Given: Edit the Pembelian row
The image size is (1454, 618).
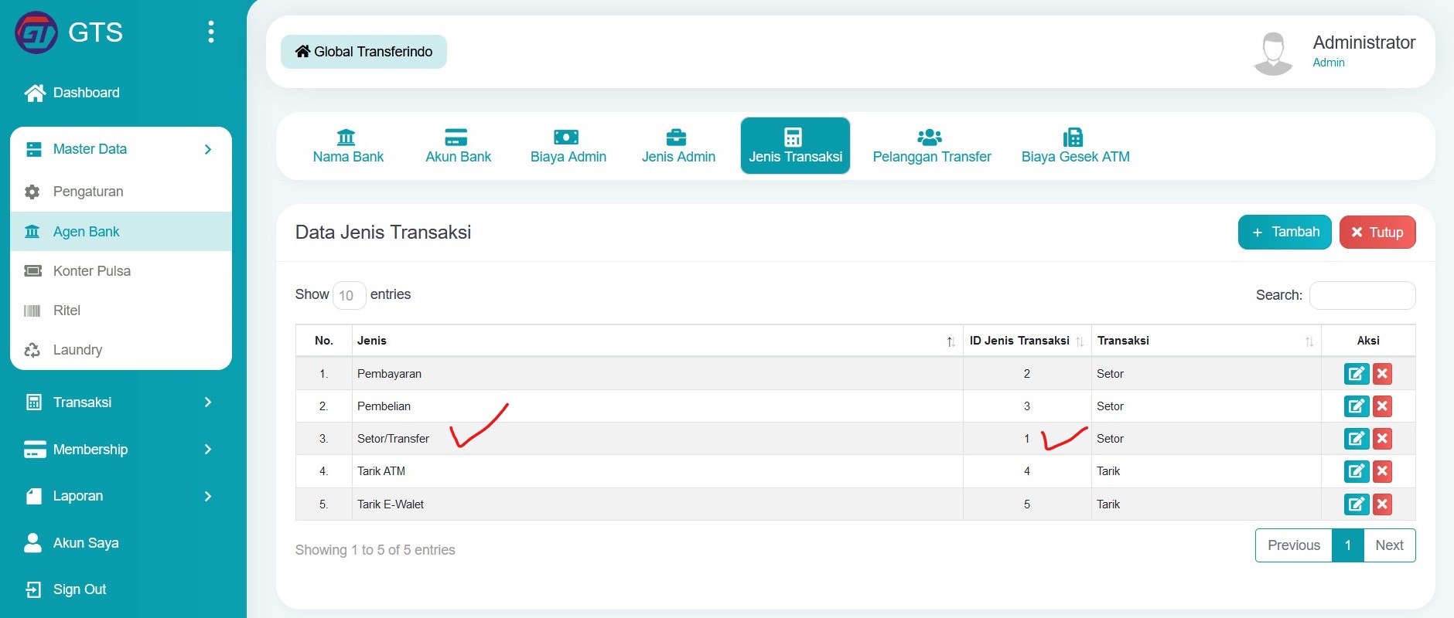Looking at the screenshot, I should [1357, 406].
